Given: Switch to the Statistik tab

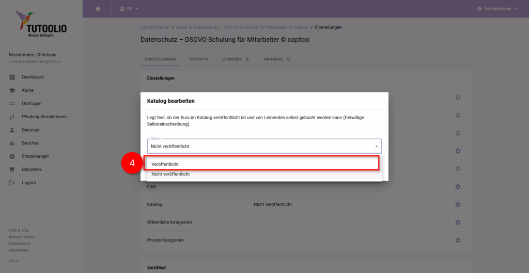Looking at the screenshot, I should pos(199,59).
